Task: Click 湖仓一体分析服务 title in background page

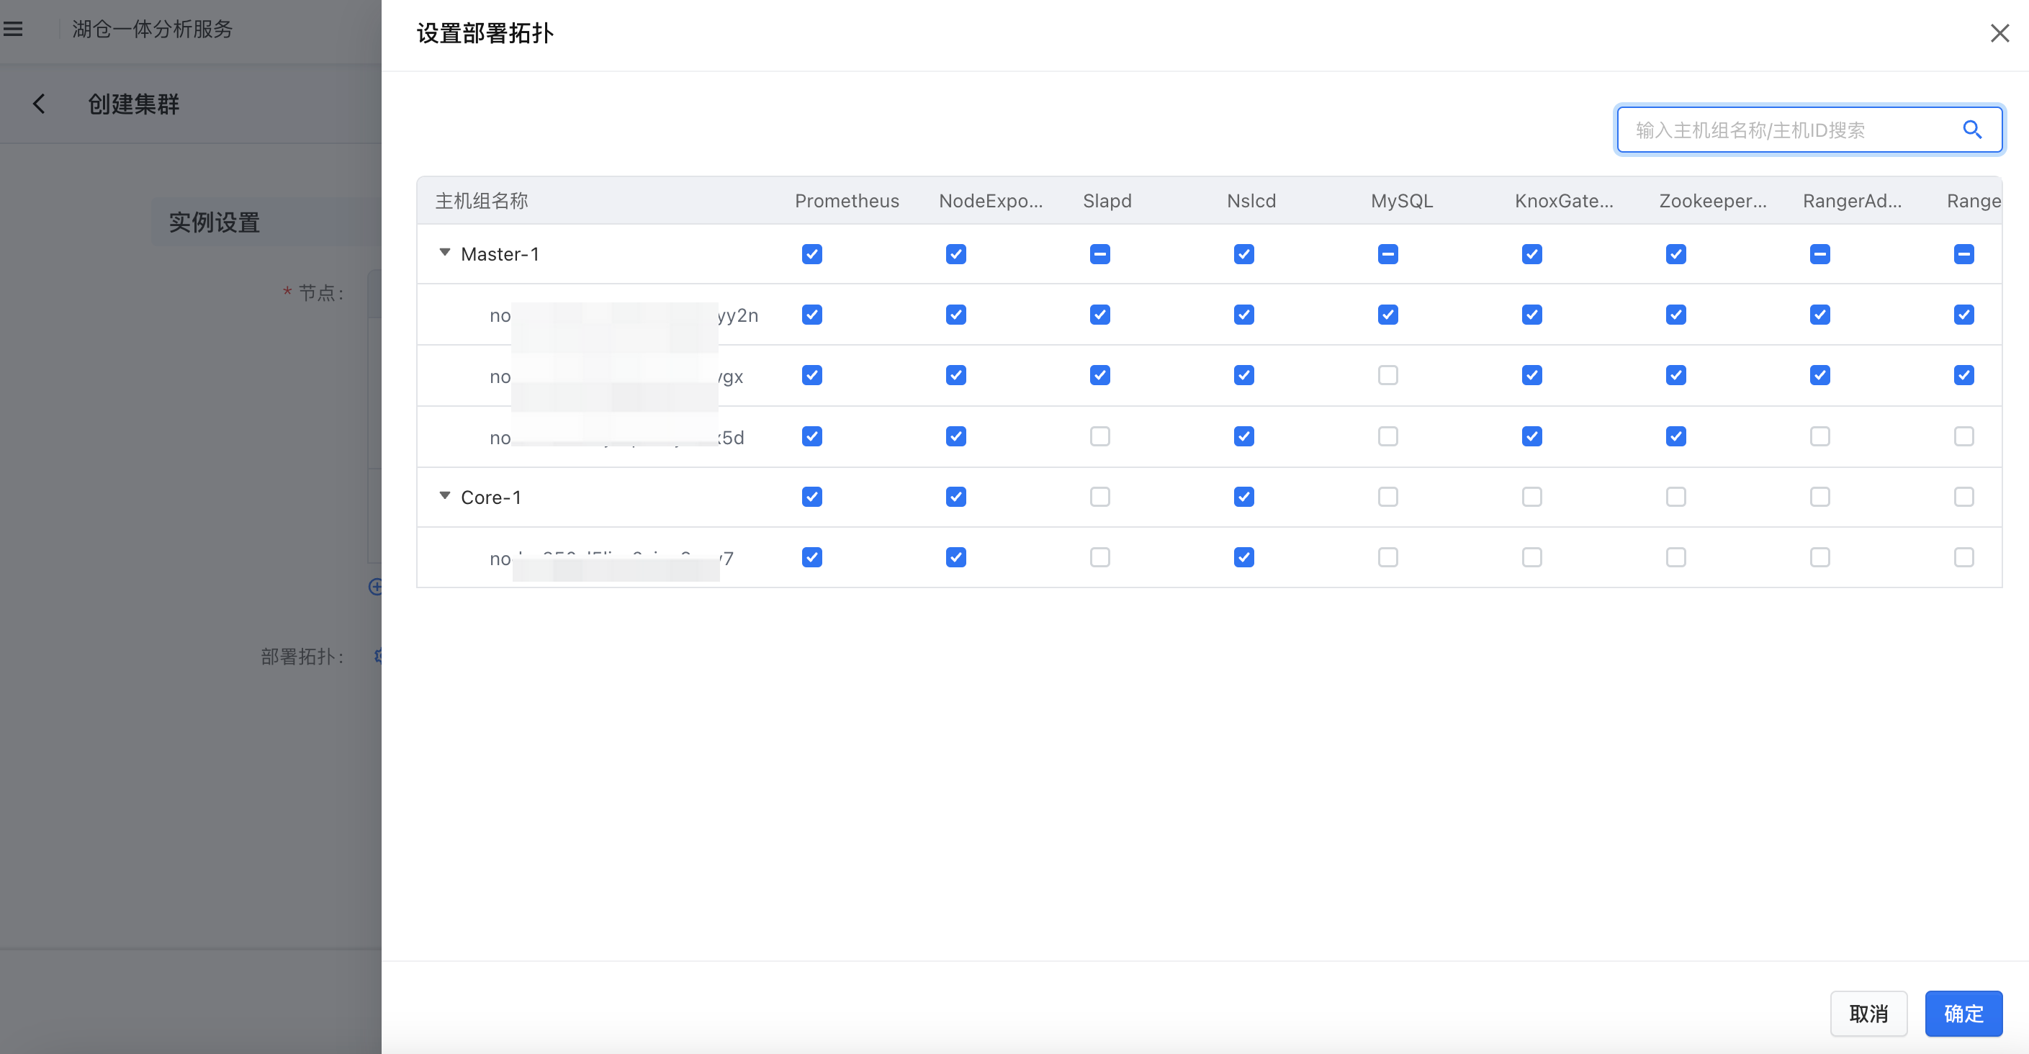Action: [153, 29]
